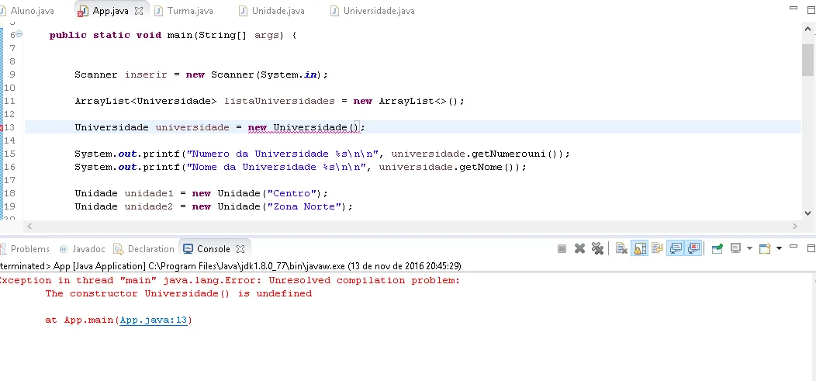Click 'inserir' variable on line 9
The width and height of the screenshot is (816, 381).
click(146, 74)
